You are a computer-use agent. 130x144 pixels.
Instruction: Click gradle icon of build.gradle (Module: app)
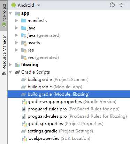point(24,87)
